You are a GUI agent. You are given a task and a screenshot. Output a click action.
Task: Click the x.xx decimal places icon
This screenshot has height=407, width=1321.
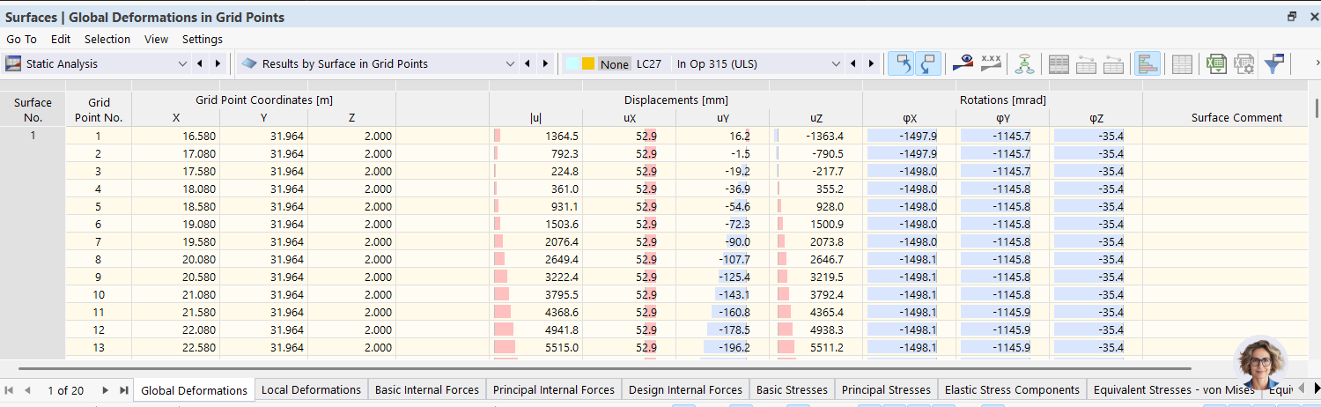[992, 63]
